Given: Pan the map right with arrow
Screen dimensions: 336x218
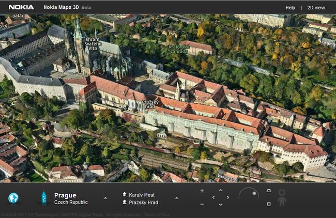Looking at the screenshot, I should coord(228,197).
